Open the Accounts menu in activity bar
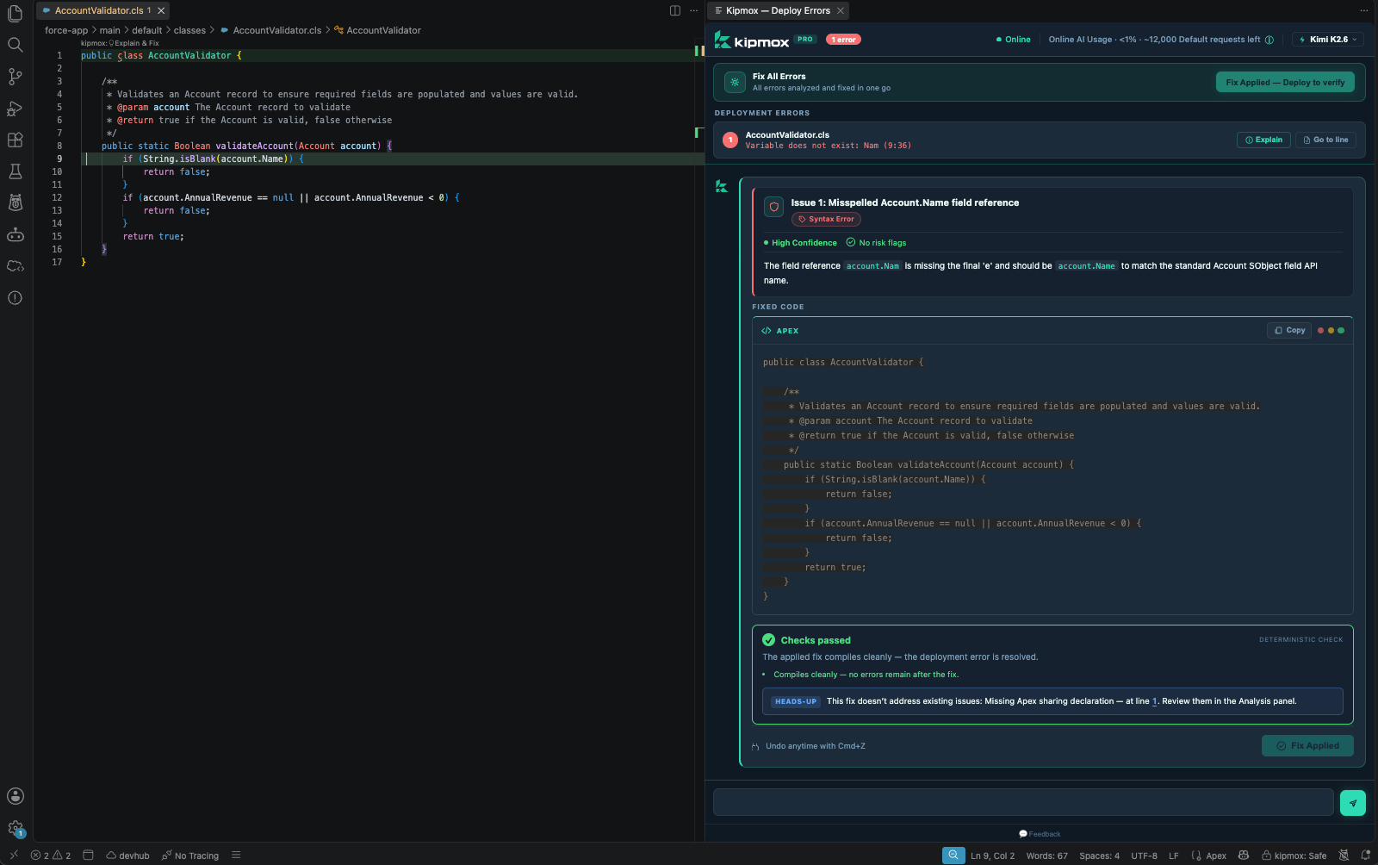 (15, 796)
